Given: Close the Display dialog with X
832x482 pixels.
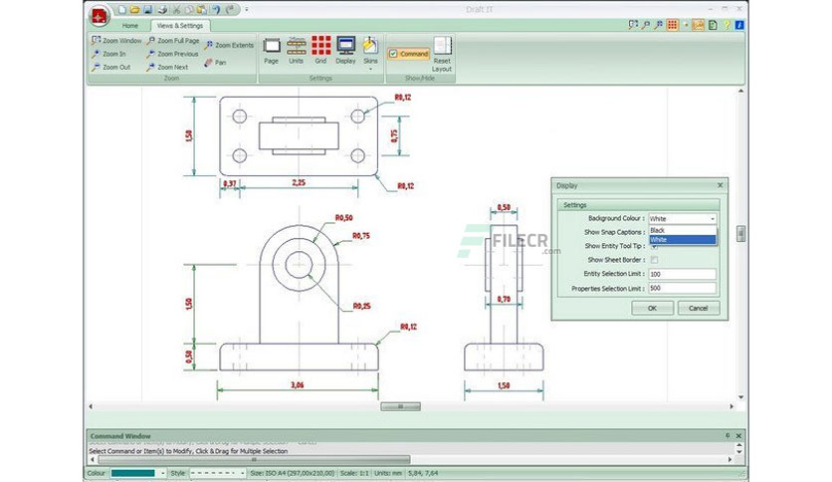Looking at the screenshot, I should tap(721, 185).
